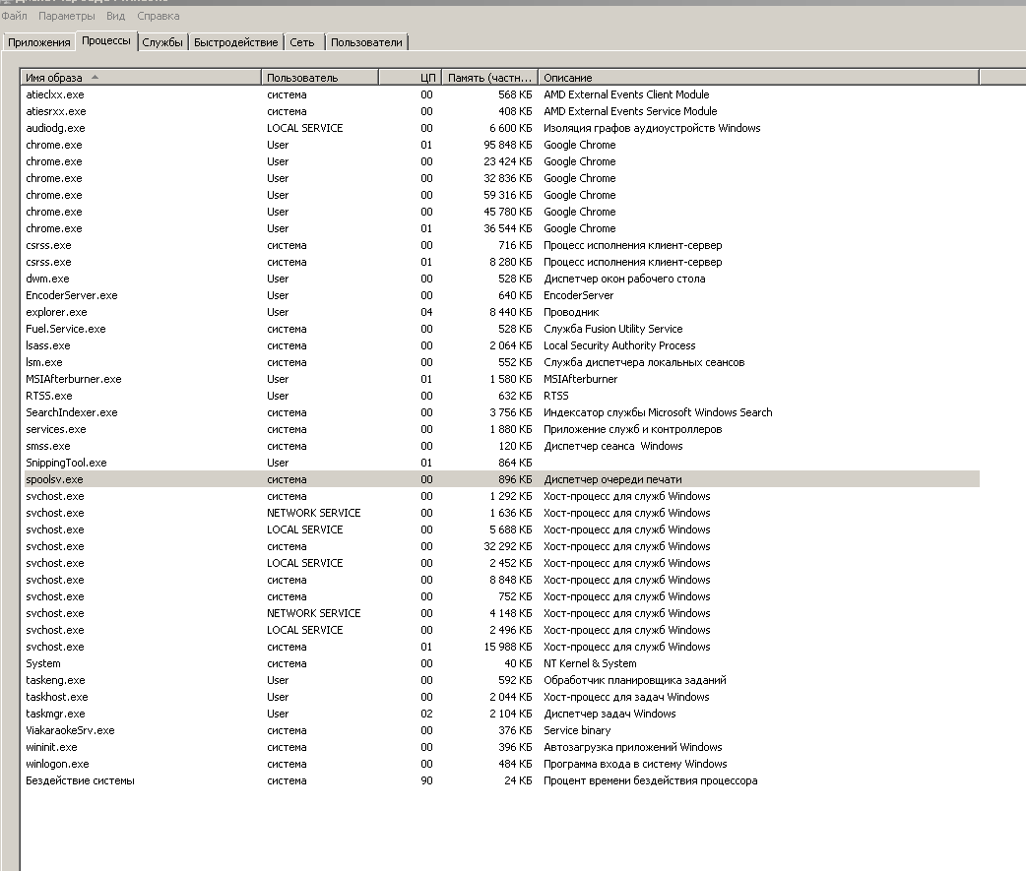Select the EncoderServer.exe process
The height and width of the screenshot is (871, 1026).
pos(502,295)
